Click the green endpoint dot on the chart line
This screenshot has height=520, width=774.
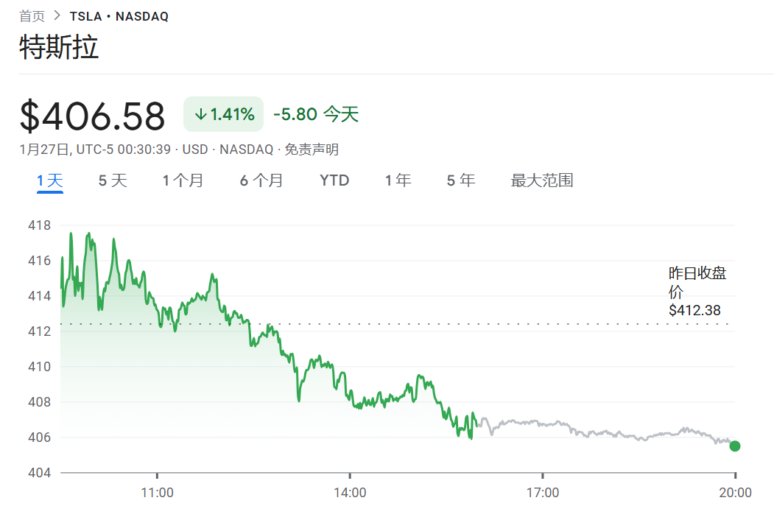point(734,446)
